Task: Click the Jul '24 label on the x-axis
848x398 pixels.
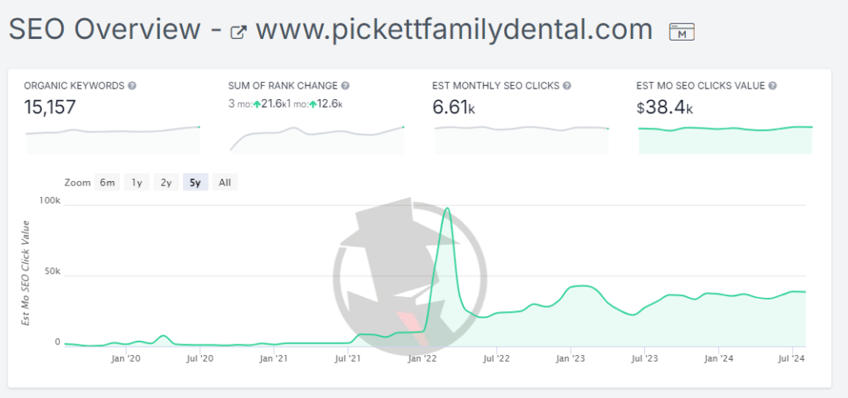Action: point(793,358)
